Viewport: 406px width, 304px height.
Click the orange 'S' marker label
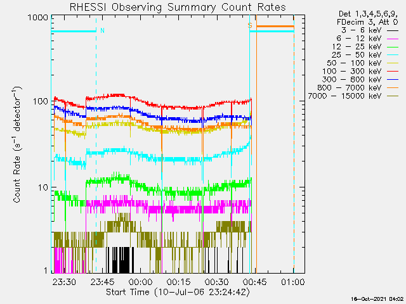(250, 25)
